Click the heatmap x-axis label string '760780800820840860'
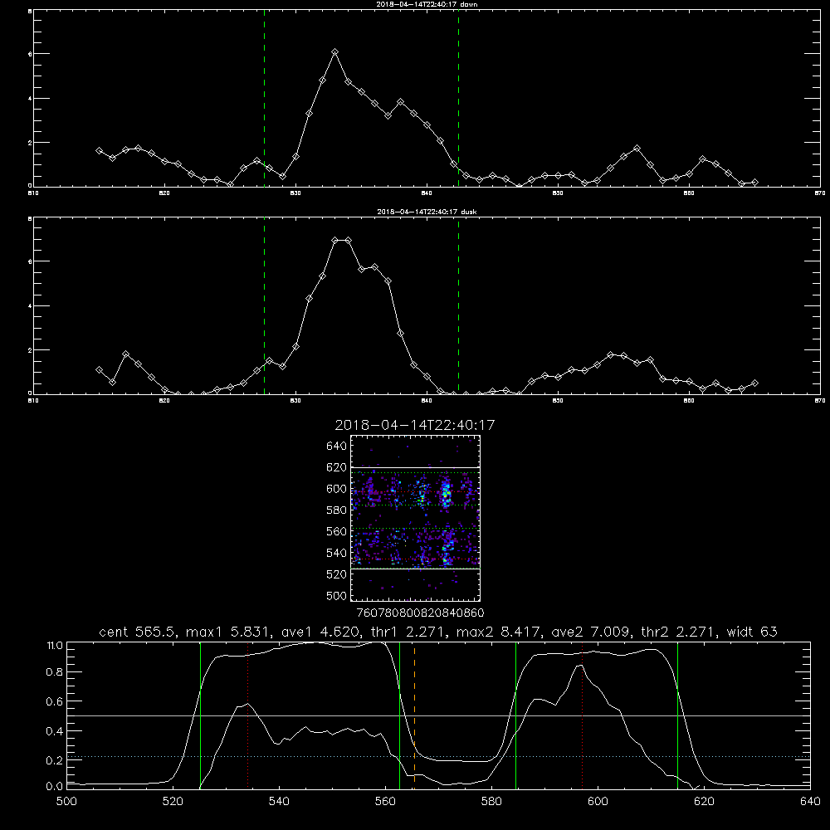This screenshot has height=830, width=830. coord(420,613)
